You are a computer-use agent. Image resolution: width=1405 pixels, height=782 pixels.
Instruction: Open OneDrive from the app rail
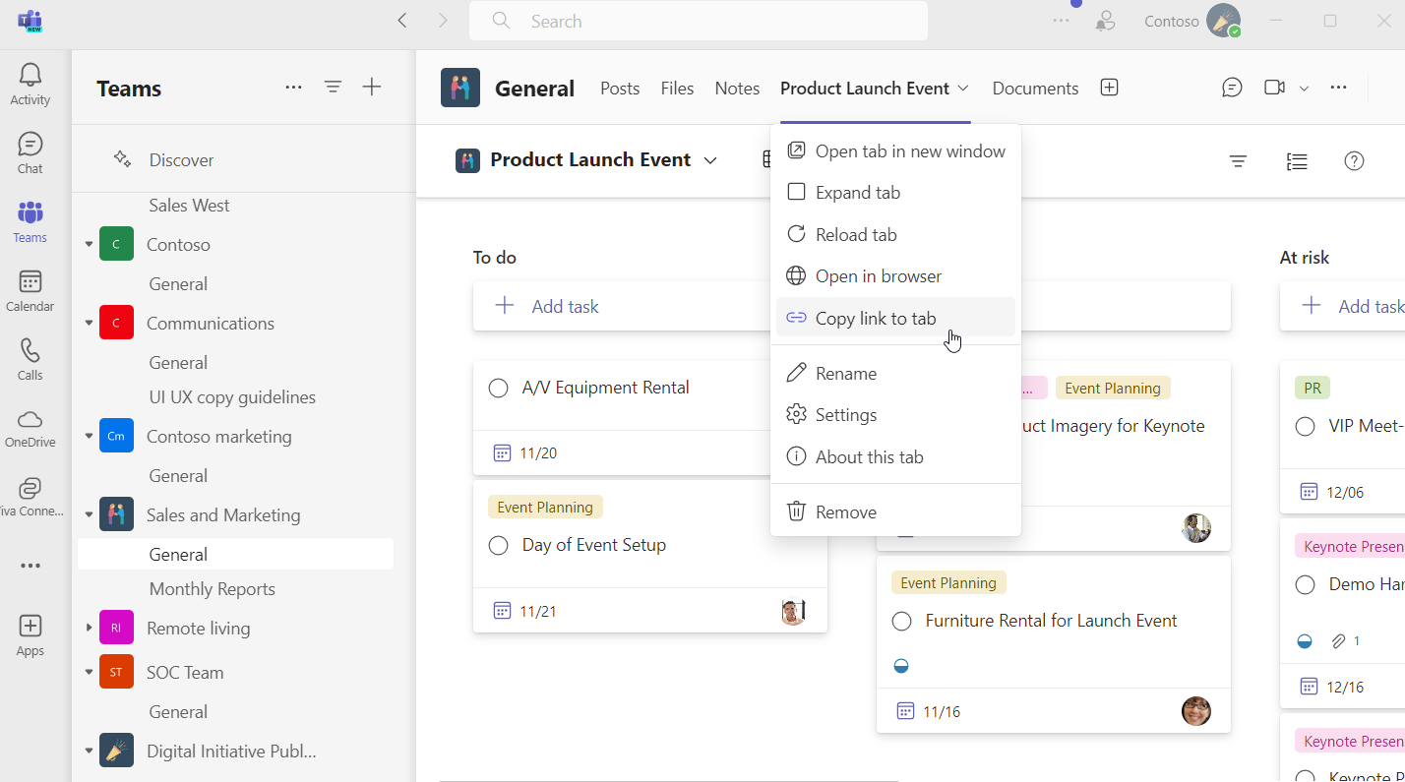click(x=31, y=428)
